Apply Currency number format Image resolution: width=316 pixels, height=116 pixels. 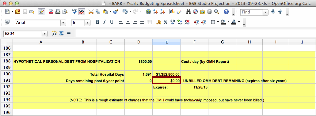[x=159, y=22]
